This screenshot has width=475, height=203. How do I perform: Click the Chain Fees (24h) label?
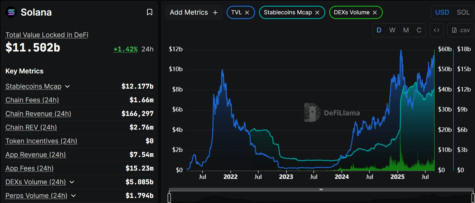coord(32,100)
